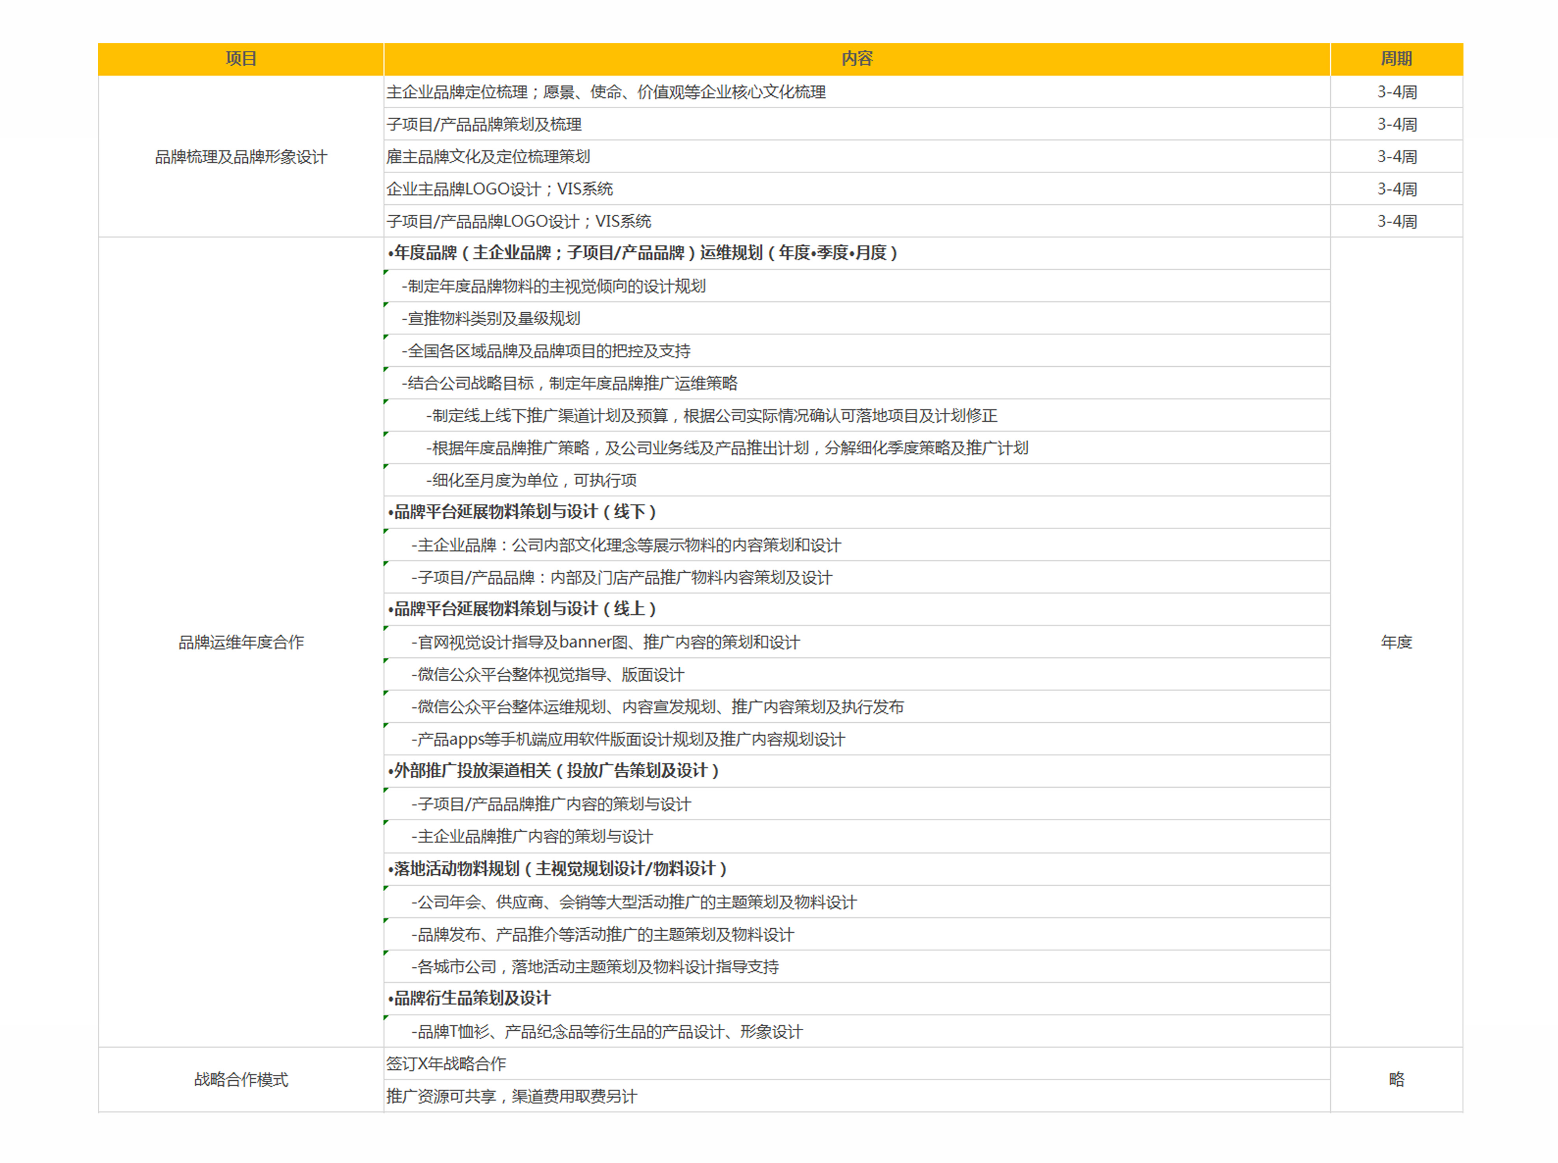The width and height of the screenshot is (1558, 1163).
Task: Click heading 品牌平台延展物料策划与设计（线上）
Action: [522, 609]
